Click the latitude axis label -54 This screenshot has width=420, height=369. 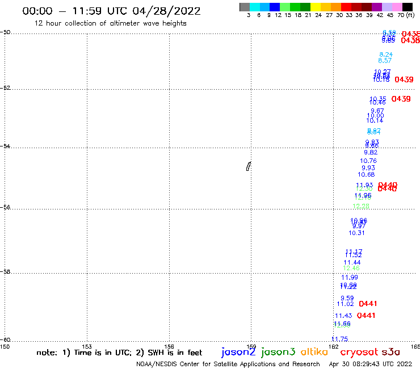tap(5, 146)
